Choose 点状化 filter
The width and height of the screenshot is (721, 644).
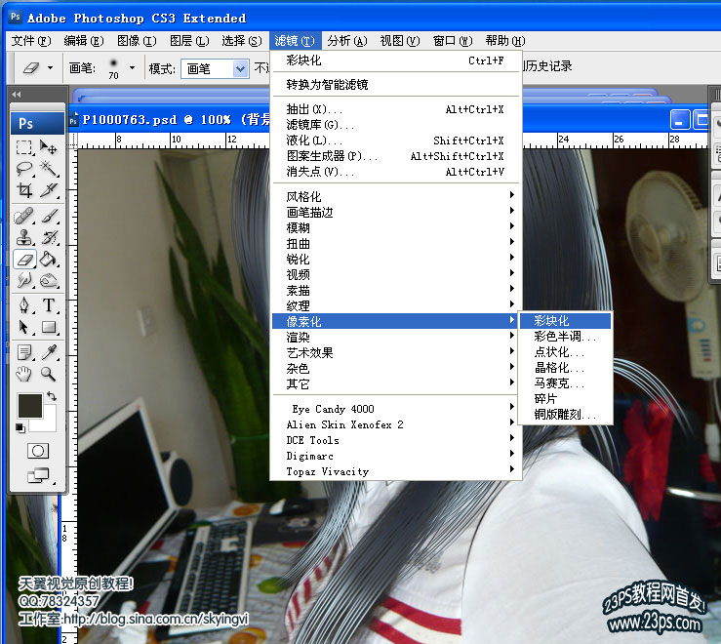[x=565, y=352]
